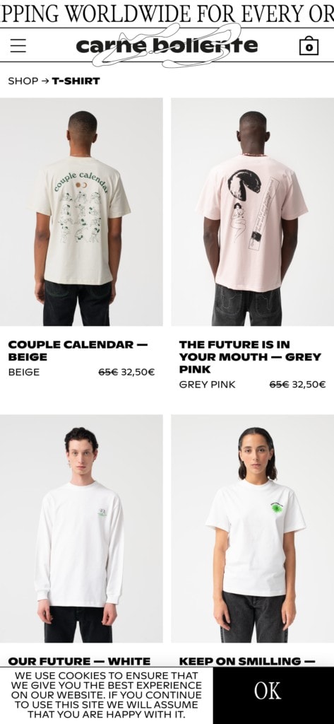Accept cookies with the OK button
The height and width of the screenshot is (724, 334).
[x=268, y=691]
